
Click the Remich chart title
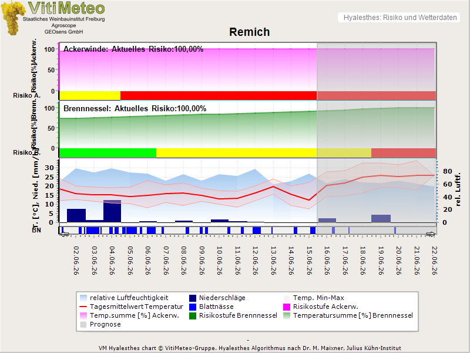(249, 32)
